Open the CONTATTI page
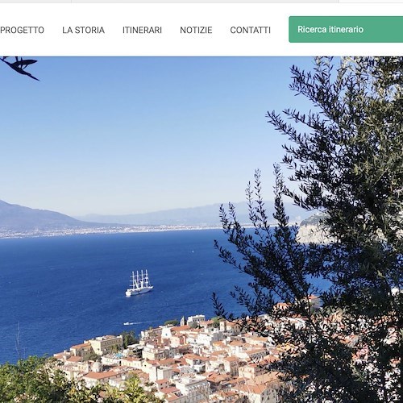 (250, 30)
